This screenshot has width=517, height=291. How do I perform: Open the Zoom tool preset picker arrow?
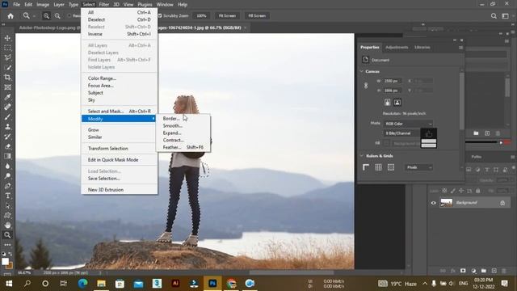click(x=34, y=16)
